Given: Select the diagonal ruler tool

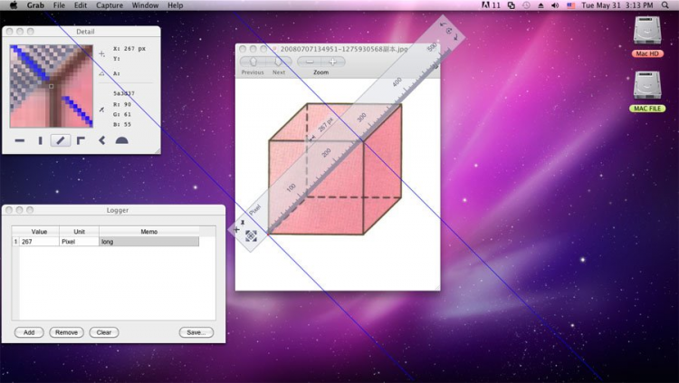Looking at the screenshot, I should 61,140.
